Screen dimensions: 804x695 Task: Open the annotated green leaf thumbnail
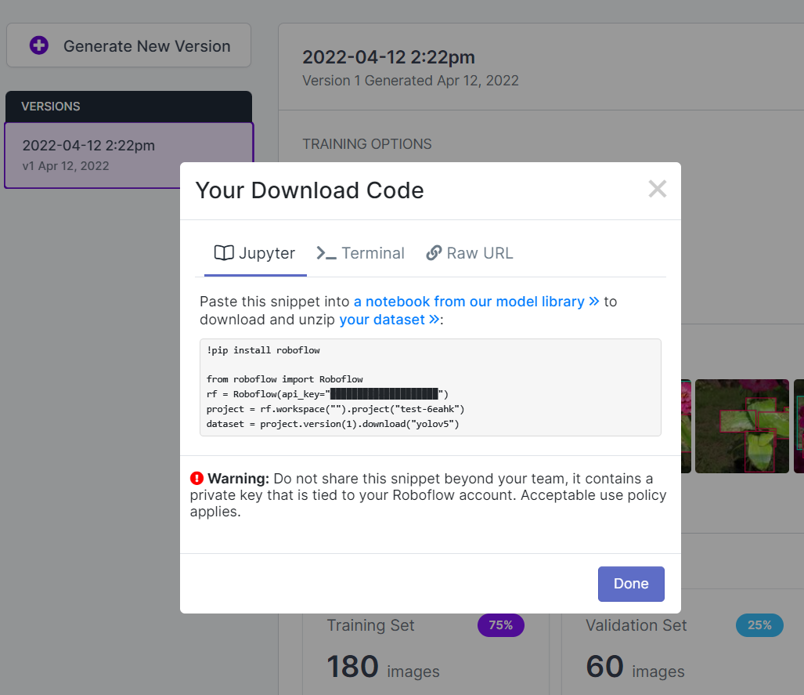click(742, 426)
